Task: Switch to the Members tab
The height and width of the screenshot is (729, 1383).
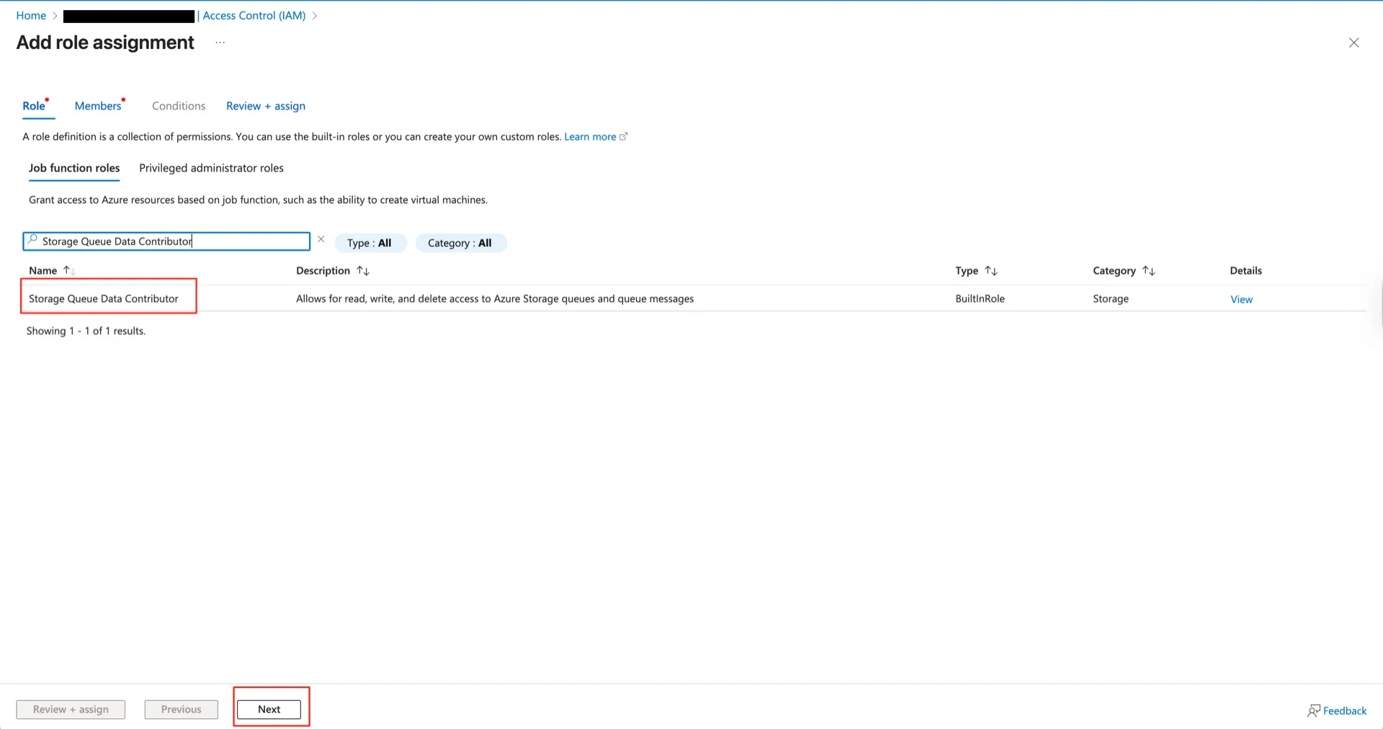Action: [x=98, y=106]
